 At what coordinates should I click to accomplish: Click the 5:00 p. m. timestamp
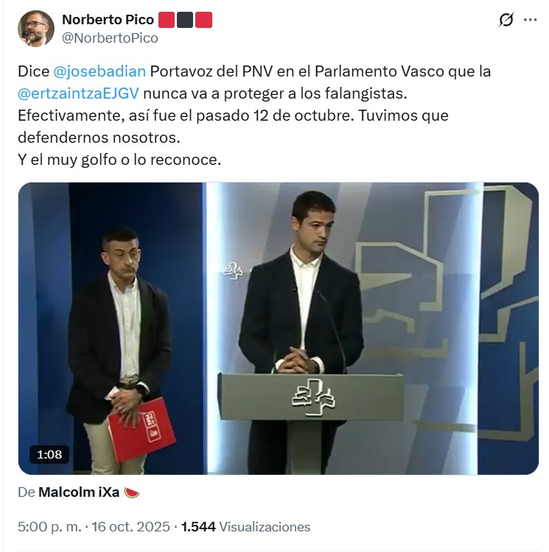coord(49,527)
